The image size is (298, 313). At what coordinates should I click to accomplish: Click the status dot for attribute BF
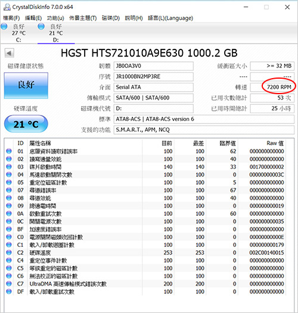click(x=9, y=229)
